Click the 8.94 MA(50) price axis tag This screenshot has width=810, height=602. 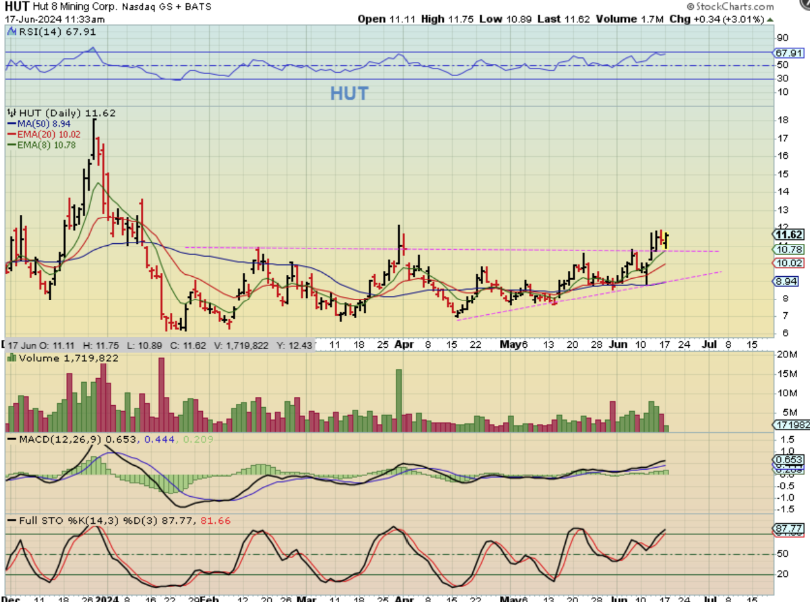tap(787, 281)
